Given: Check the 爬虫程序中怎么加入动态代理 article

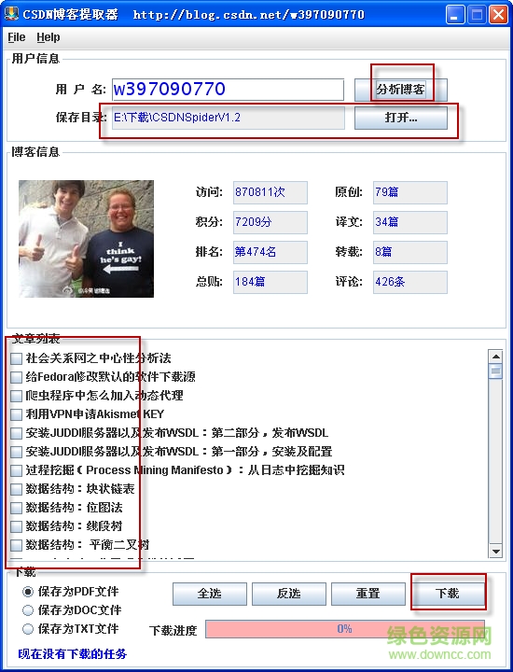Looking at the screenshot, I should coord(16,396).
